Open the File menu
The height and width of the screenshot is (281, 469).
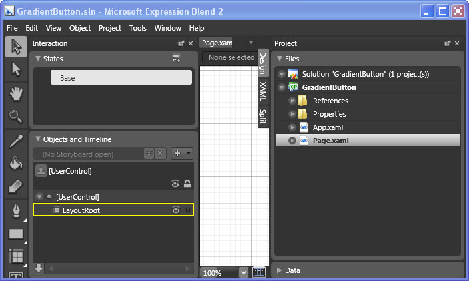point(12,28)
